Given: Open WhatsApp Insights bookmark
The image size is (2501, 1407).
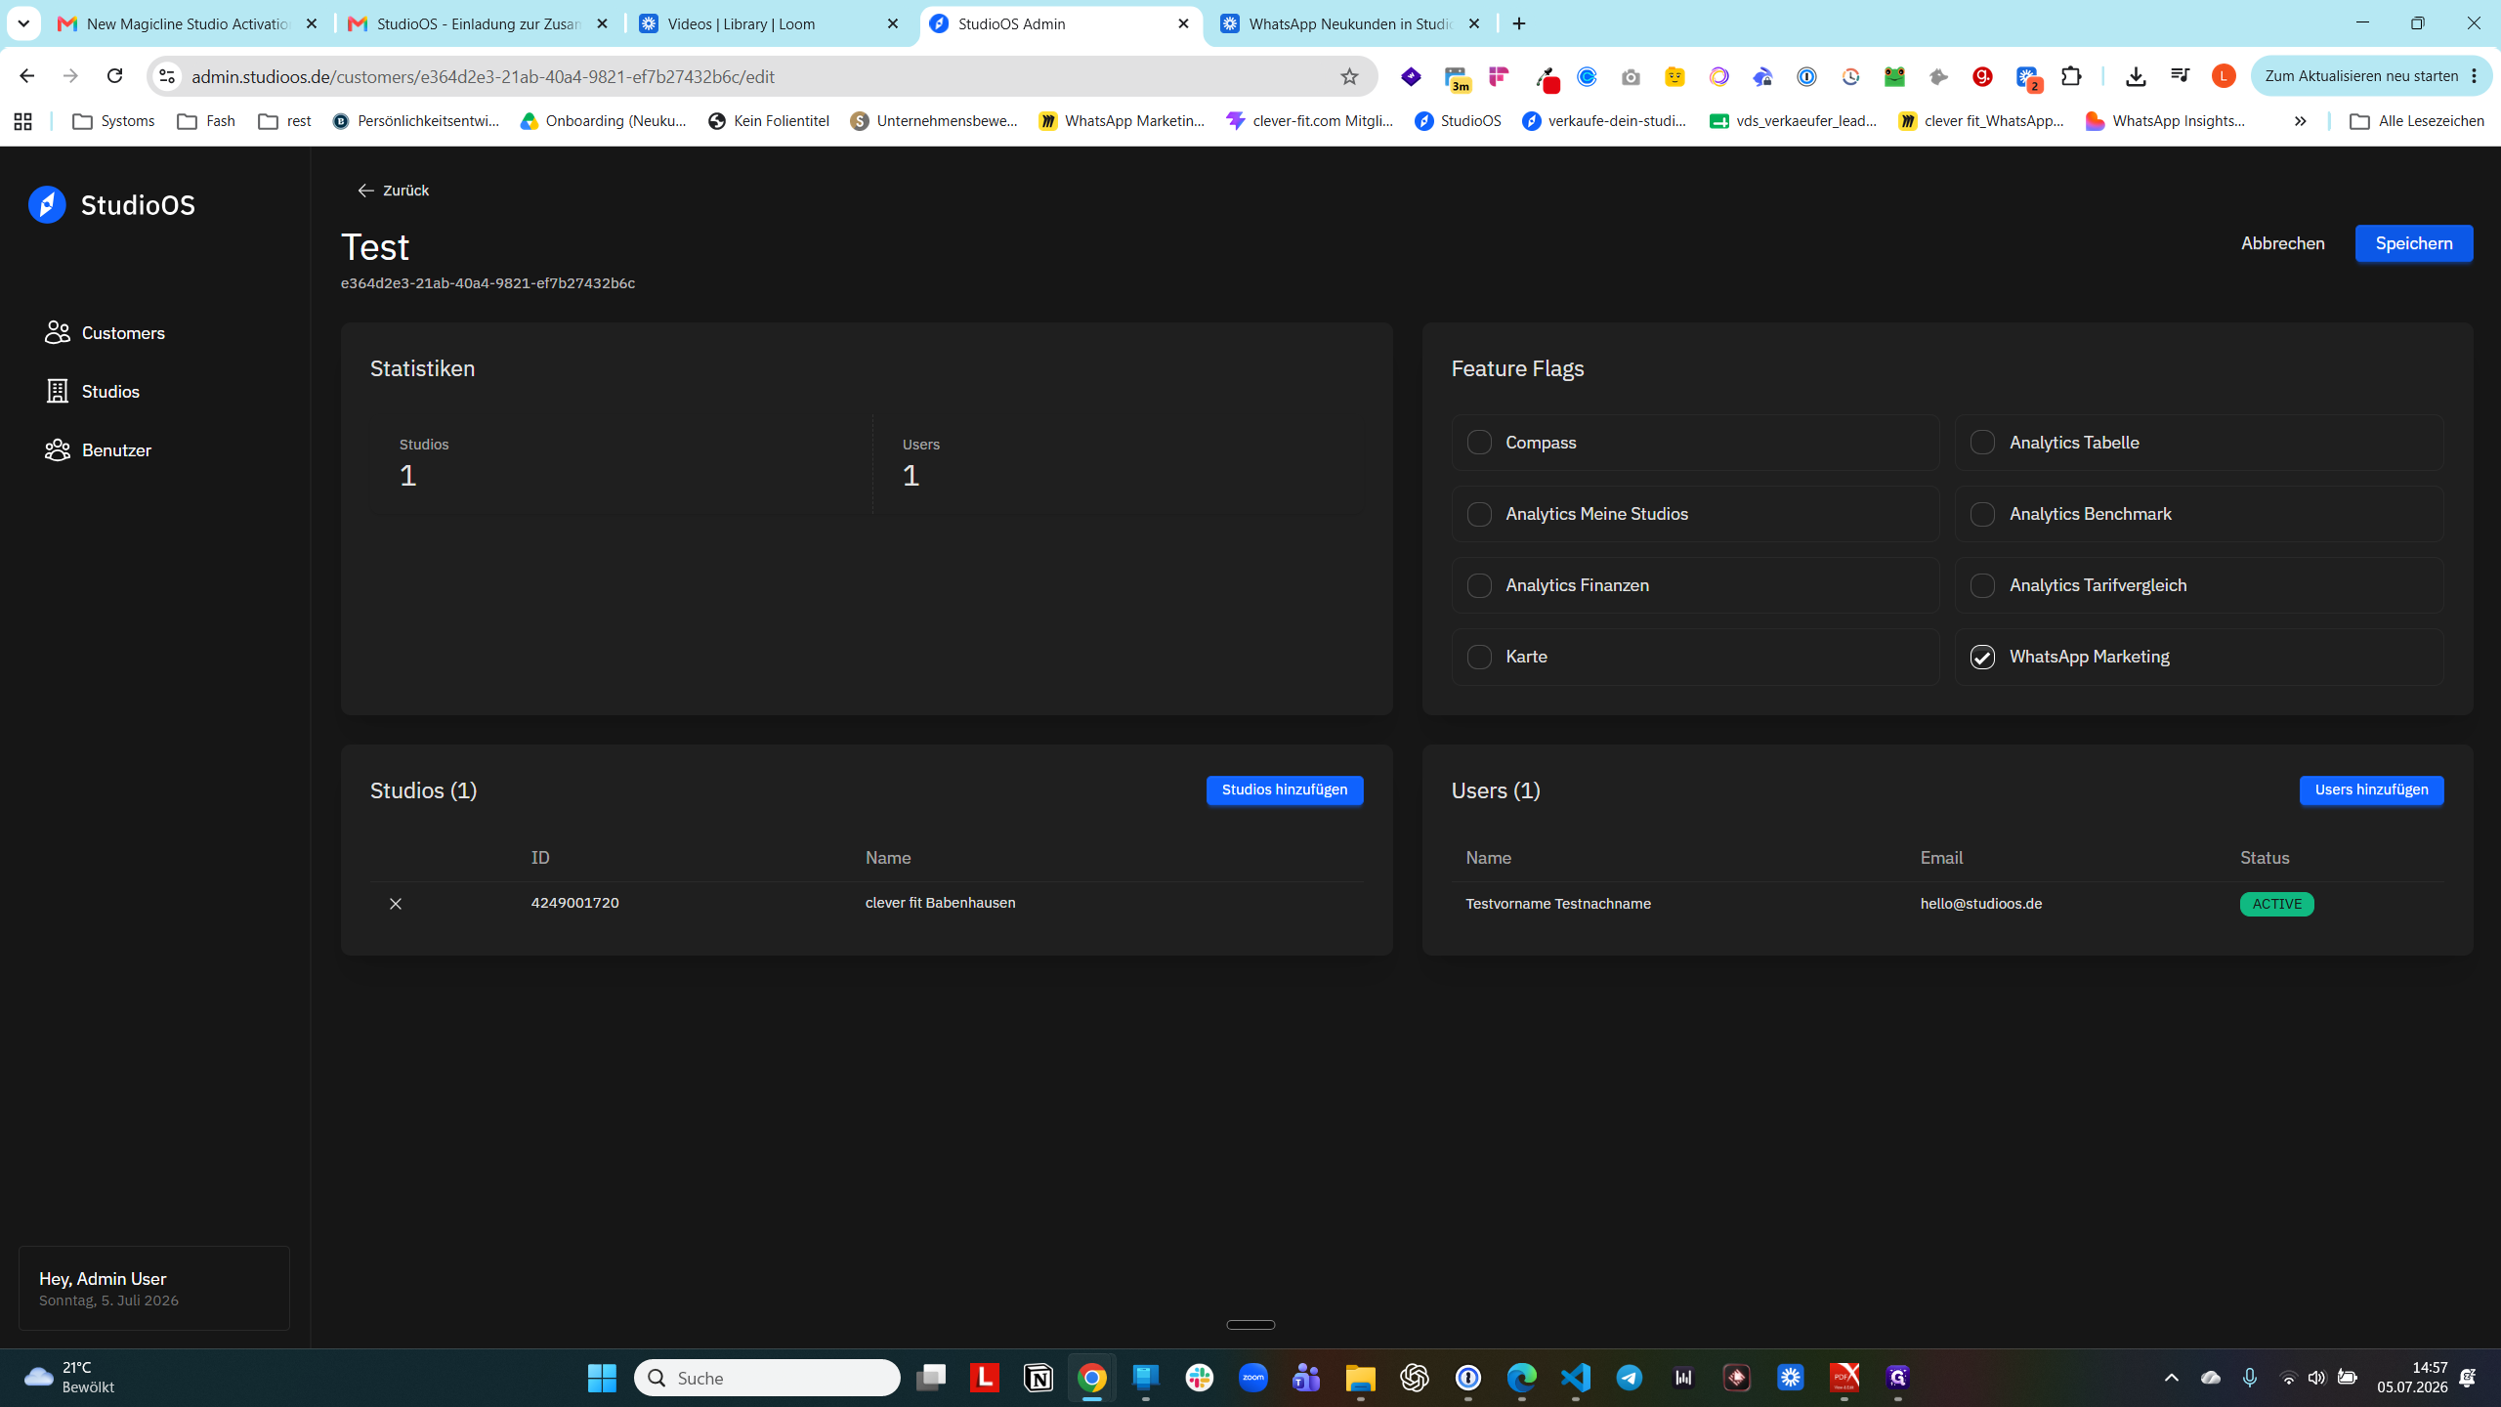Looking at the screenshot, I should coord(2166,121).
